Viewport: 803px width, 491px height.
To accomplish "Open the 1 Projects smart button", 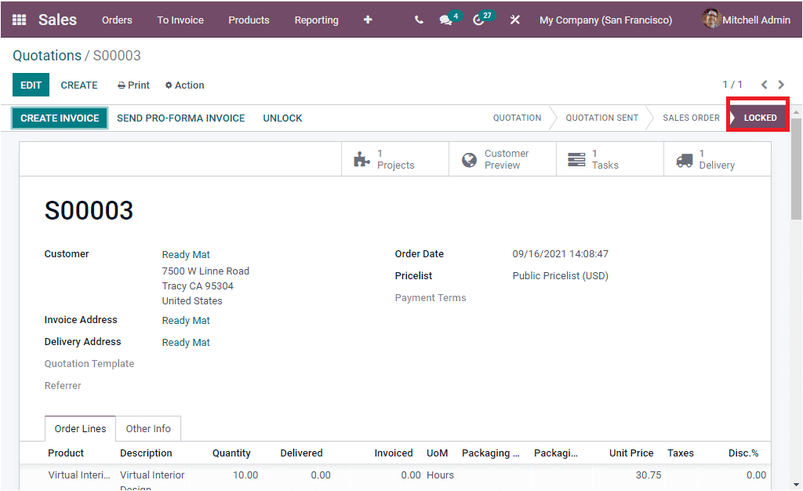I will (x=394, y=158).
